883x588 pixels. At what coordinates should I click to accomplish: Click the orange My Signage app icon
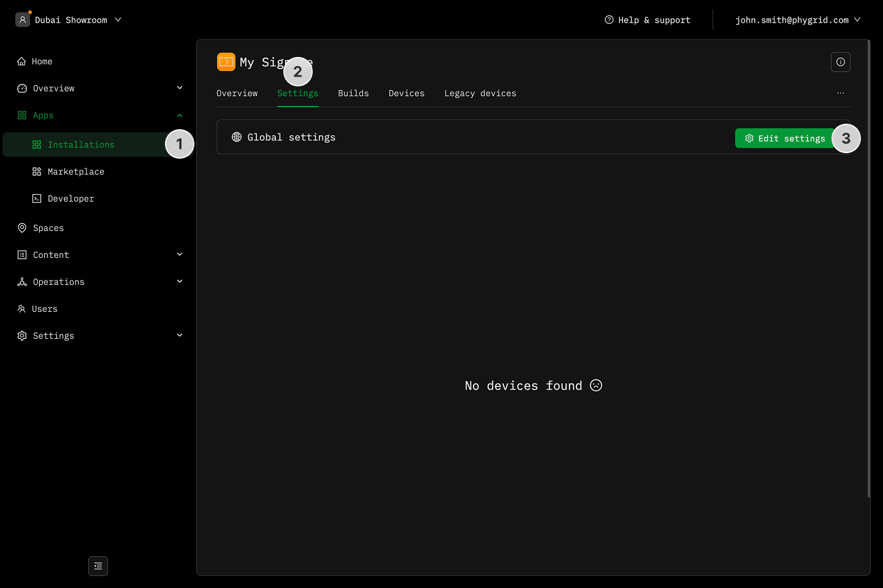[226, 62]
